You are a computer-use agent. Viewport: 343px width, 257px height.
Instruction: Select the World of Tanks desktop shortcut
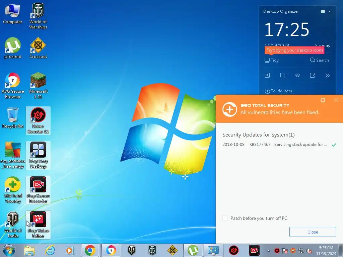click(x=13, y=225)
